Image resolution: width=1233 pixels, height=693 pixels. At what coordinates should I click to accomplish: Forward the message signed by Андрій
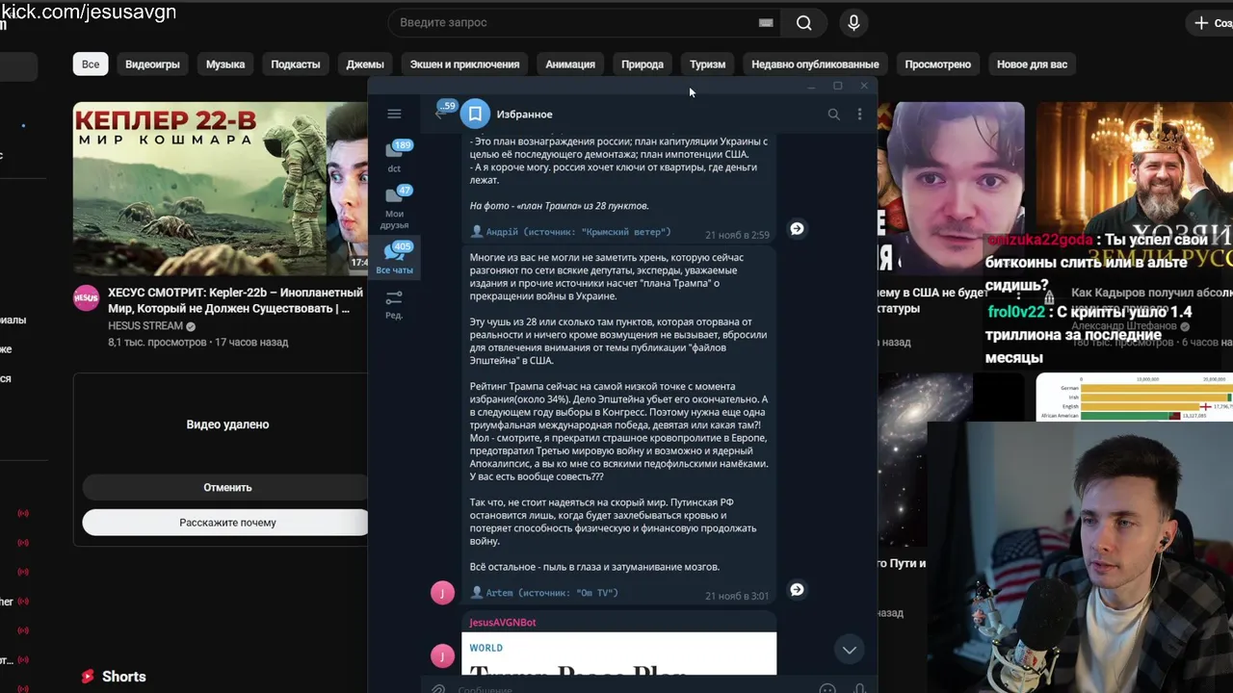pos(797,228)
